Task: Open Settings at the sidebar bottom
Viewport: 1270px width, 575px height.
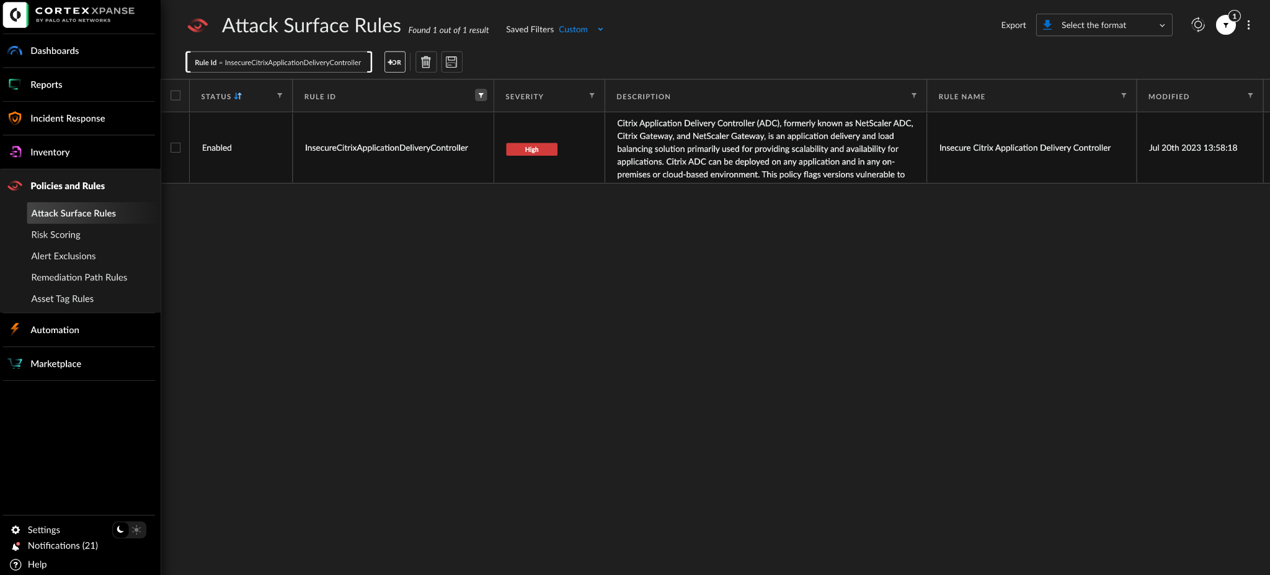Action: [44, 530]
